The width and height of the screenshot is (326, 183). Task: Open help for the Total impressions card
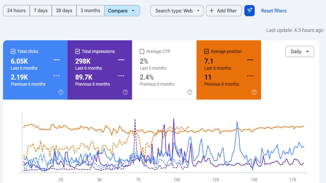point(125,92)
